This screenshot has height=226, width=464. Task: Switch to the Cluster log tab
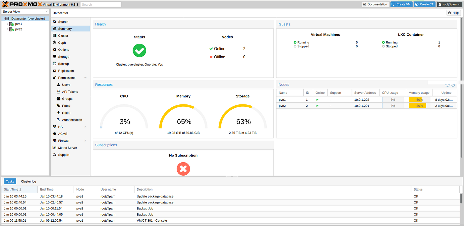click(29, 181)
